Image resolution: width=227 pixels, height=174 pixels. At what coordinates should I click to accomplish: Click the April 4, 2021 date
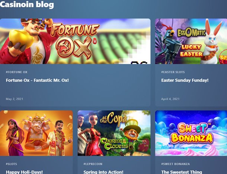click(170, 99)
